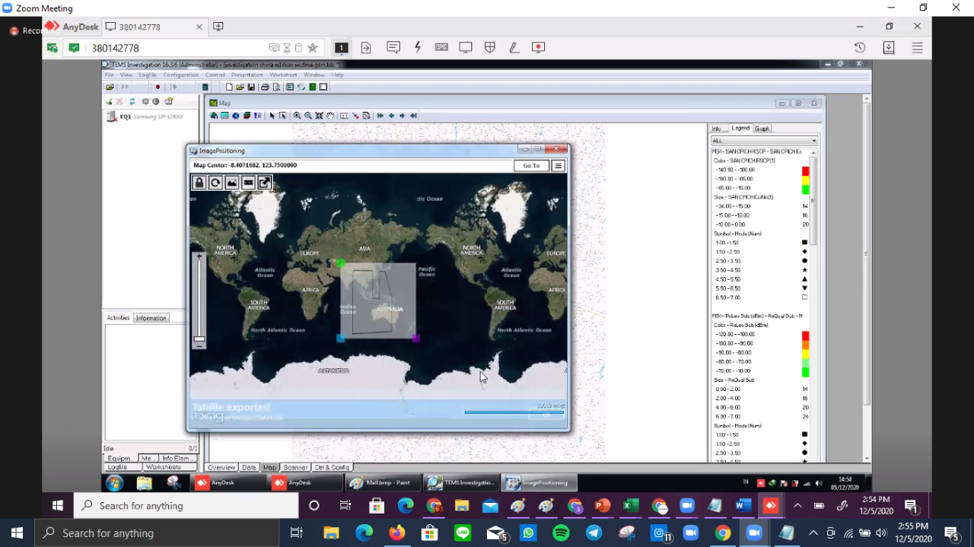Open the Info tab in the legend panel
This screenshot has height=547, width=974.
point(716,129)
